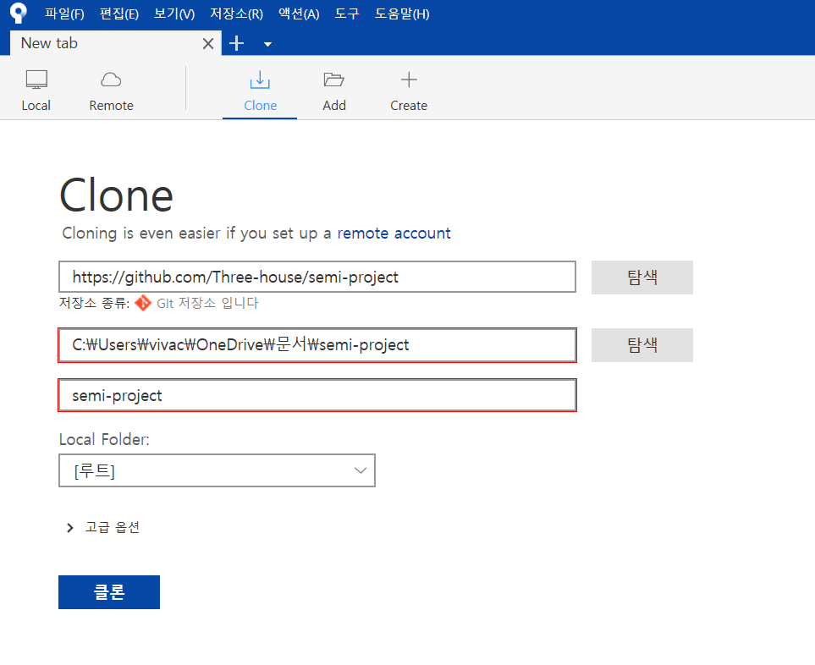The height and width of the screenshot is (665, 815).
Task: Follow the remote account link
Action: pyautogui.click(x=394, y=234)
